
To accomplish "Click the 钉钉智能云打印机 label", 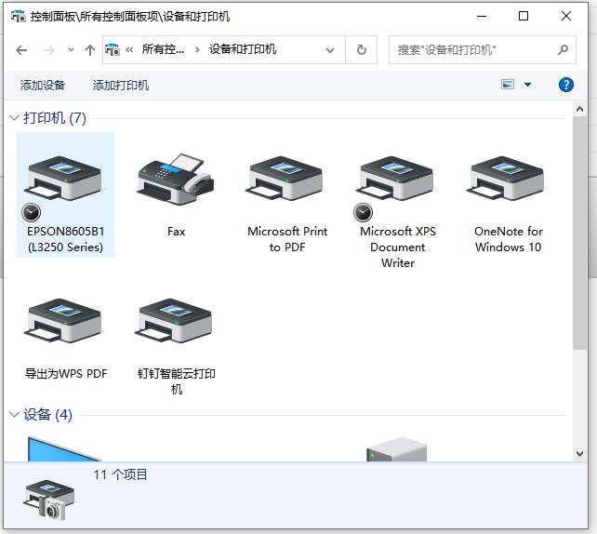I will point(177,381).
